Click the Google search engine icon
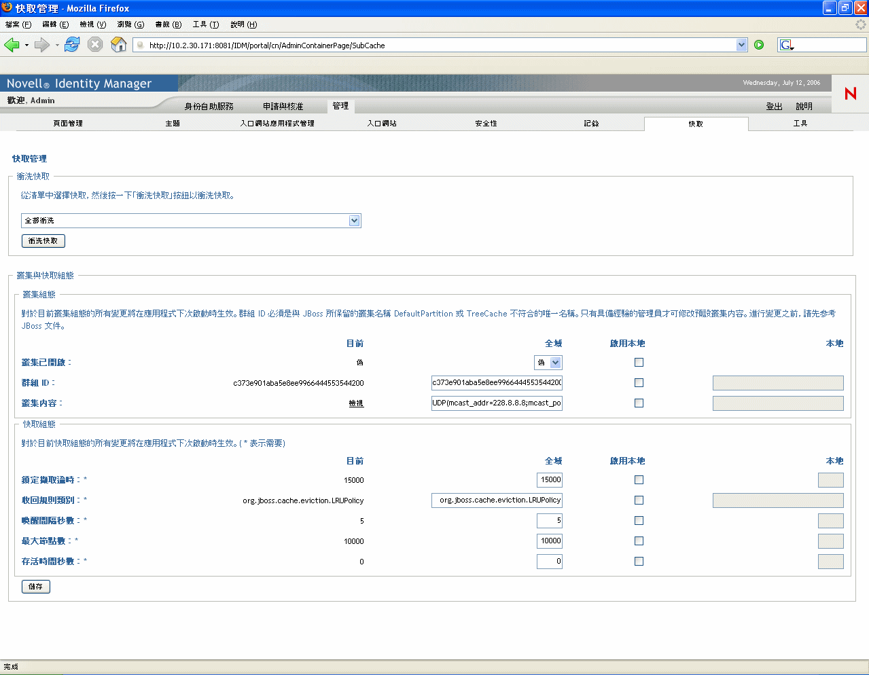This screenshot has height=675, width=869. (786, 45)
